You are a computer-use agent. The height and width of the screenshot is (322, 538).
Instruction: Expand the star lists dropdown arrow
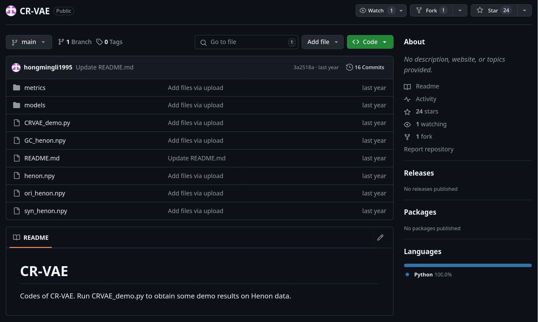tap(524, 11)
